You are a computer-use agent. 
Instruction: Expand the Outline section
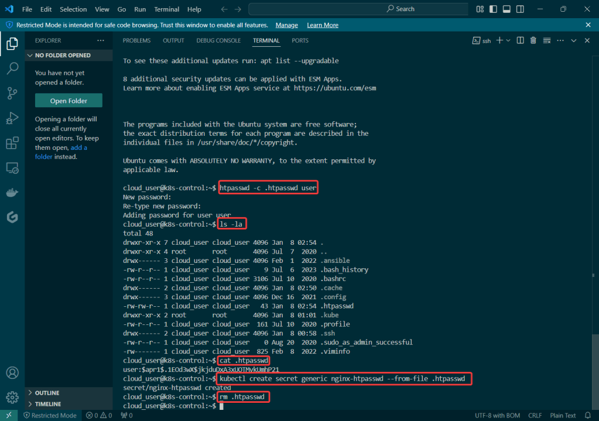(47, 393)
